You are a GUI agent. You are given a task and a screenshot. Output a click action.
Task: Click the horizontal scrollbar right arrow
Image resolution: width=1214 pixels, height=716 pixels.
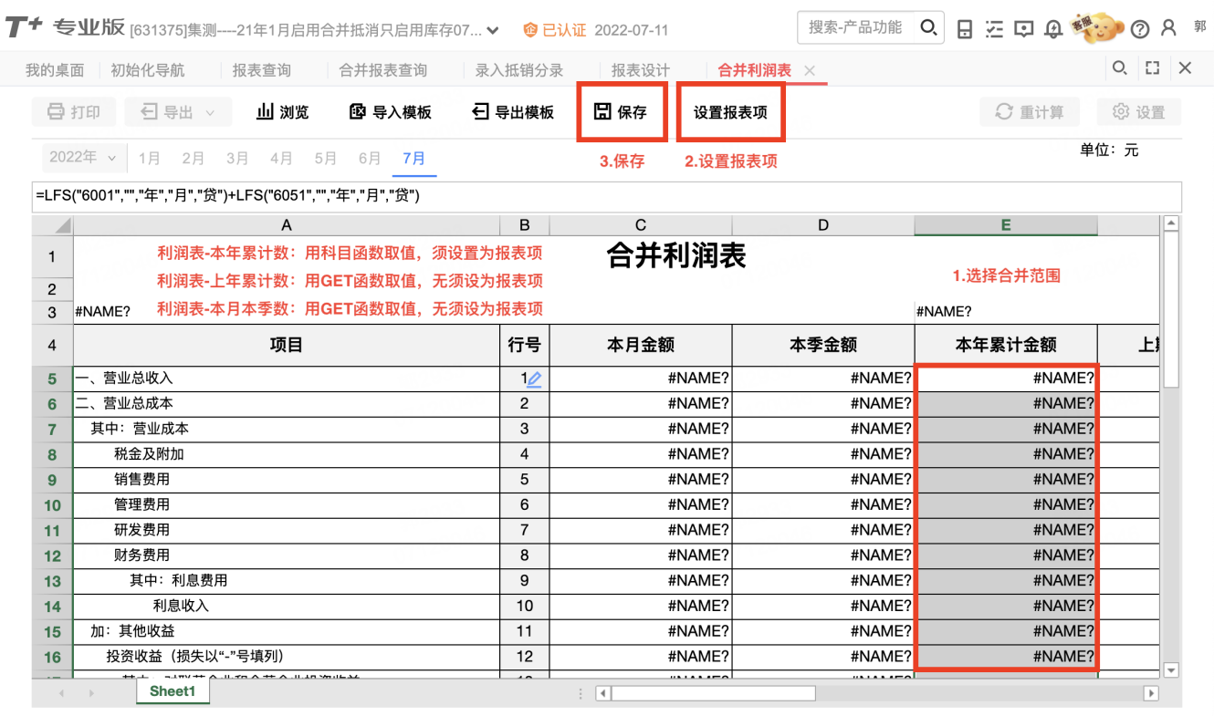click(1152, 694)
